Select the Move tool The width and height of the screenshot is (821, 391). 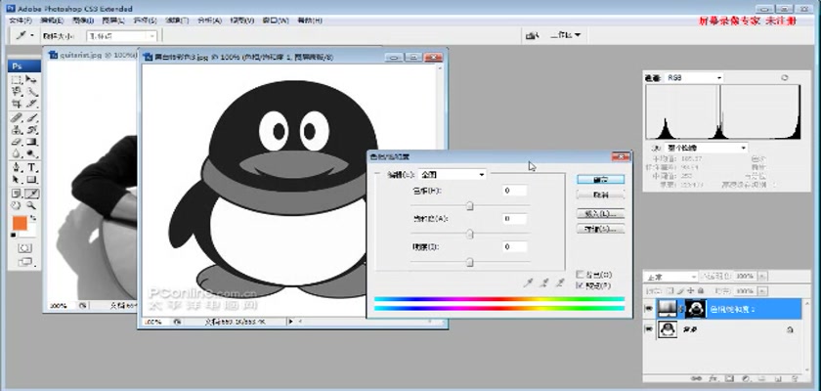click(31, 79)
